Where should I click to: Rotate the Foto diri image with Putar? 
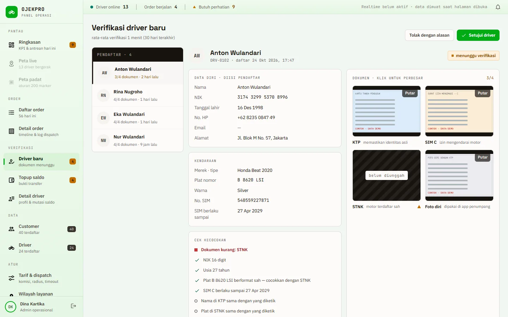[483, 157]
